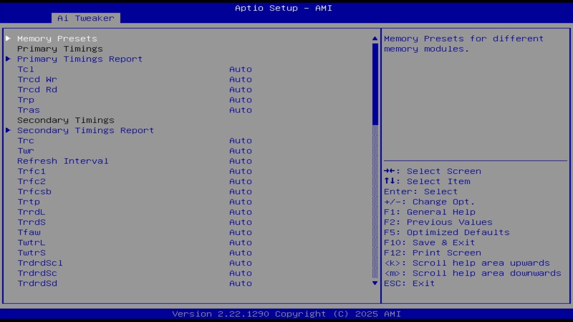Click the F10: Save & Exit hint

pyautogui.click(x=429, y=242)
